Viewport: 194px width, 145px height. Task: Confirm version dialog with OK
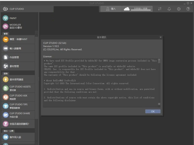point(153,111)
